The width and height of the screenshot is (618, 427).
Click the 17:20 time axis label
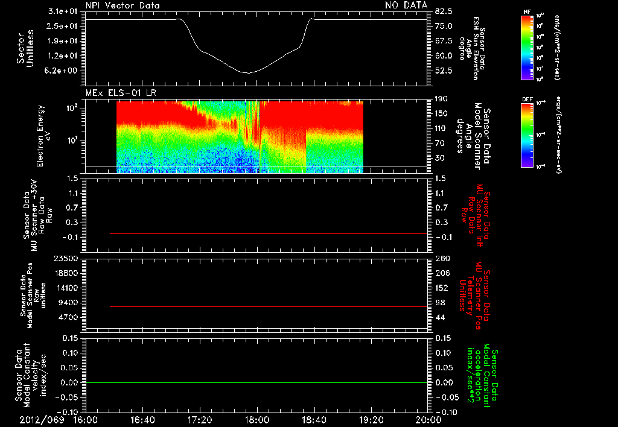(x=200, y=420)
